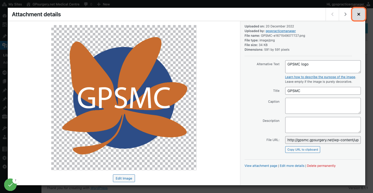
Task: Open Learn how to describe the image link
Action: click(x=320, y=77)
